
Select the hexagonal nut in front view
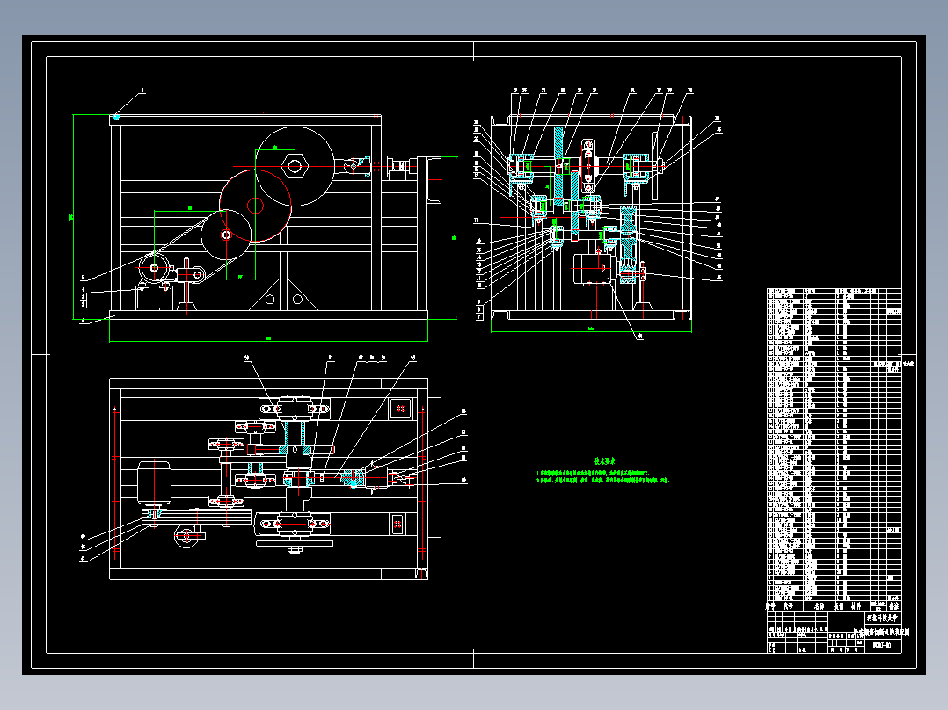point(295,165)
